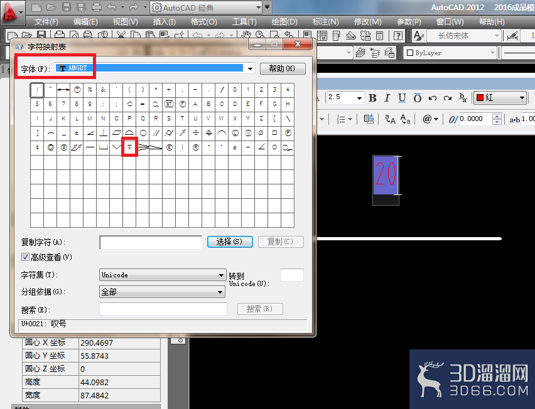Undo in the text formatting toolbar

(433, 98)
